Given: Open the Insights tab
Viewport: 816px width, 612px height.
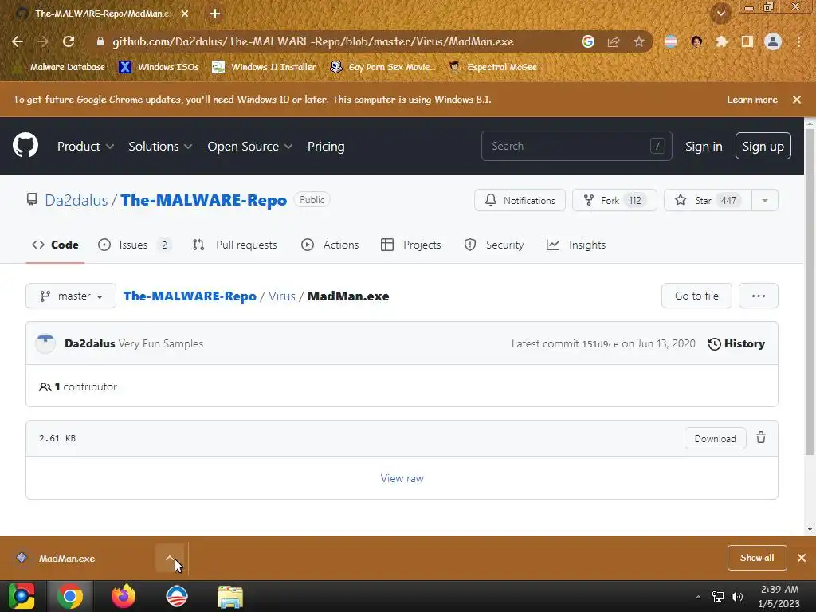Looking at the screenshot, I should (576, 245).
